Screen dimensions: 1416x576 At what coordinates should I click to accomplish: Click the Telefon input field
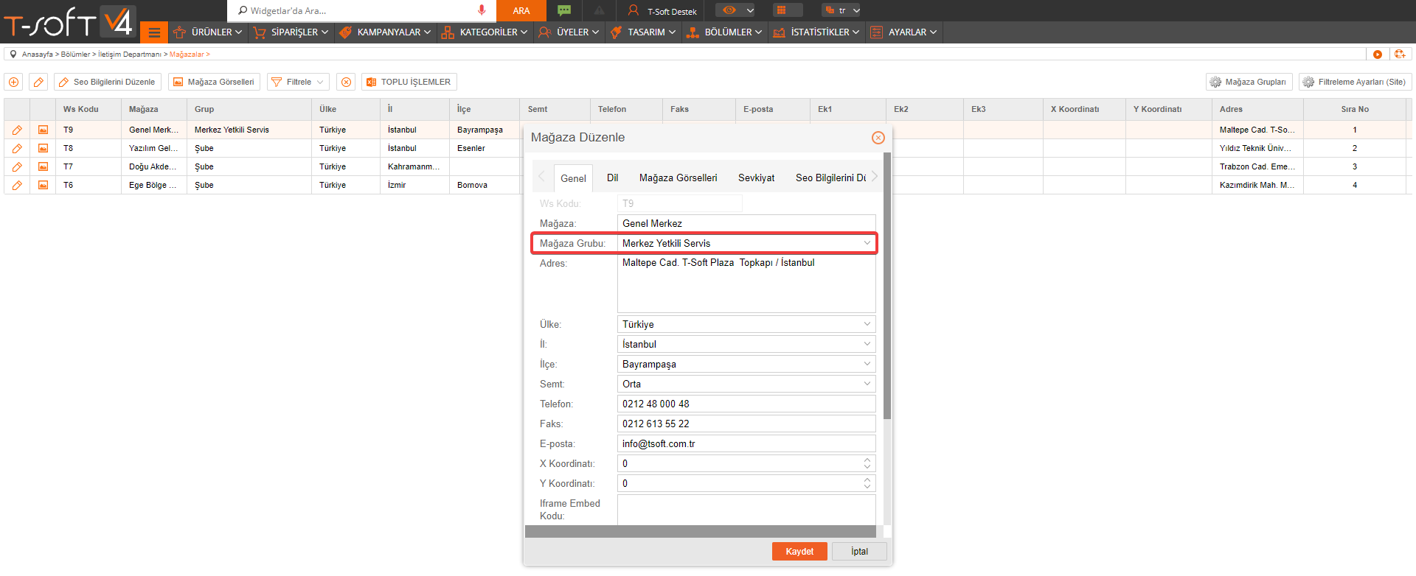[746, 404]
